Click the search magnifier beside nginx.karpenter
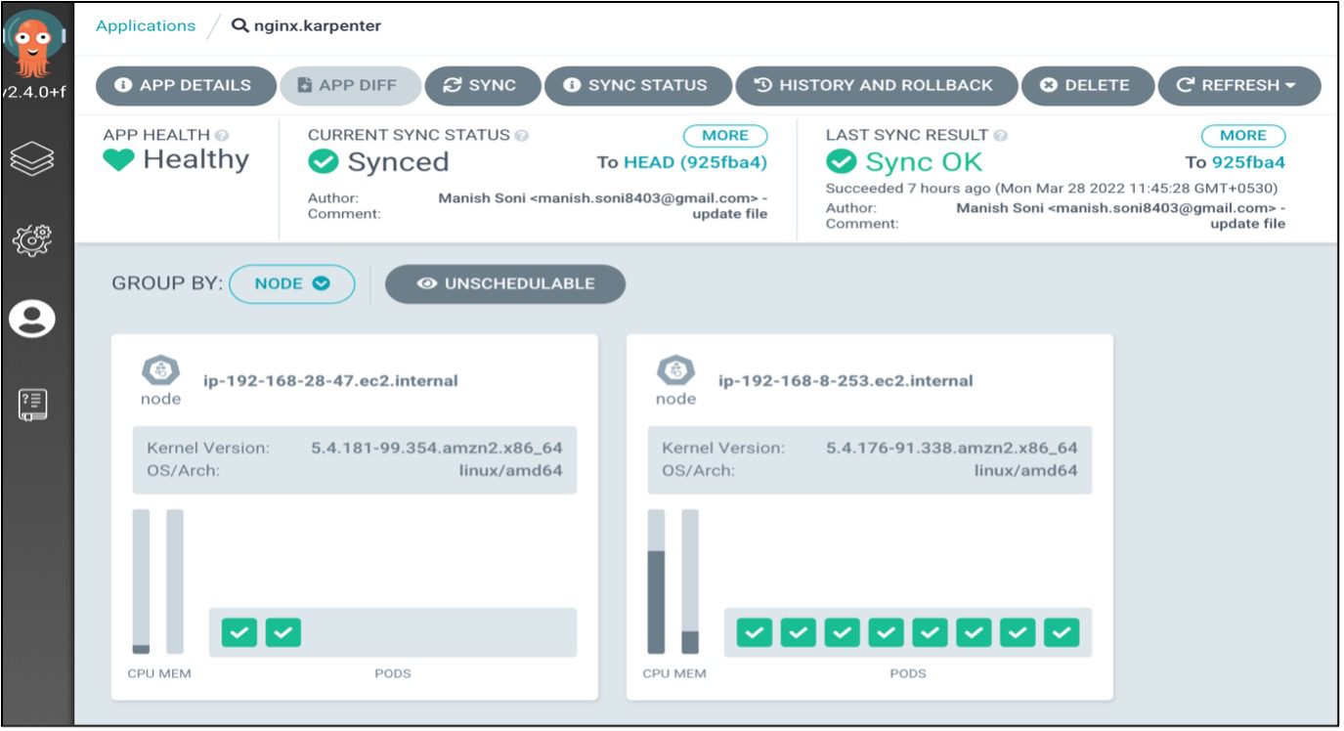 click(x=240, y=25)
